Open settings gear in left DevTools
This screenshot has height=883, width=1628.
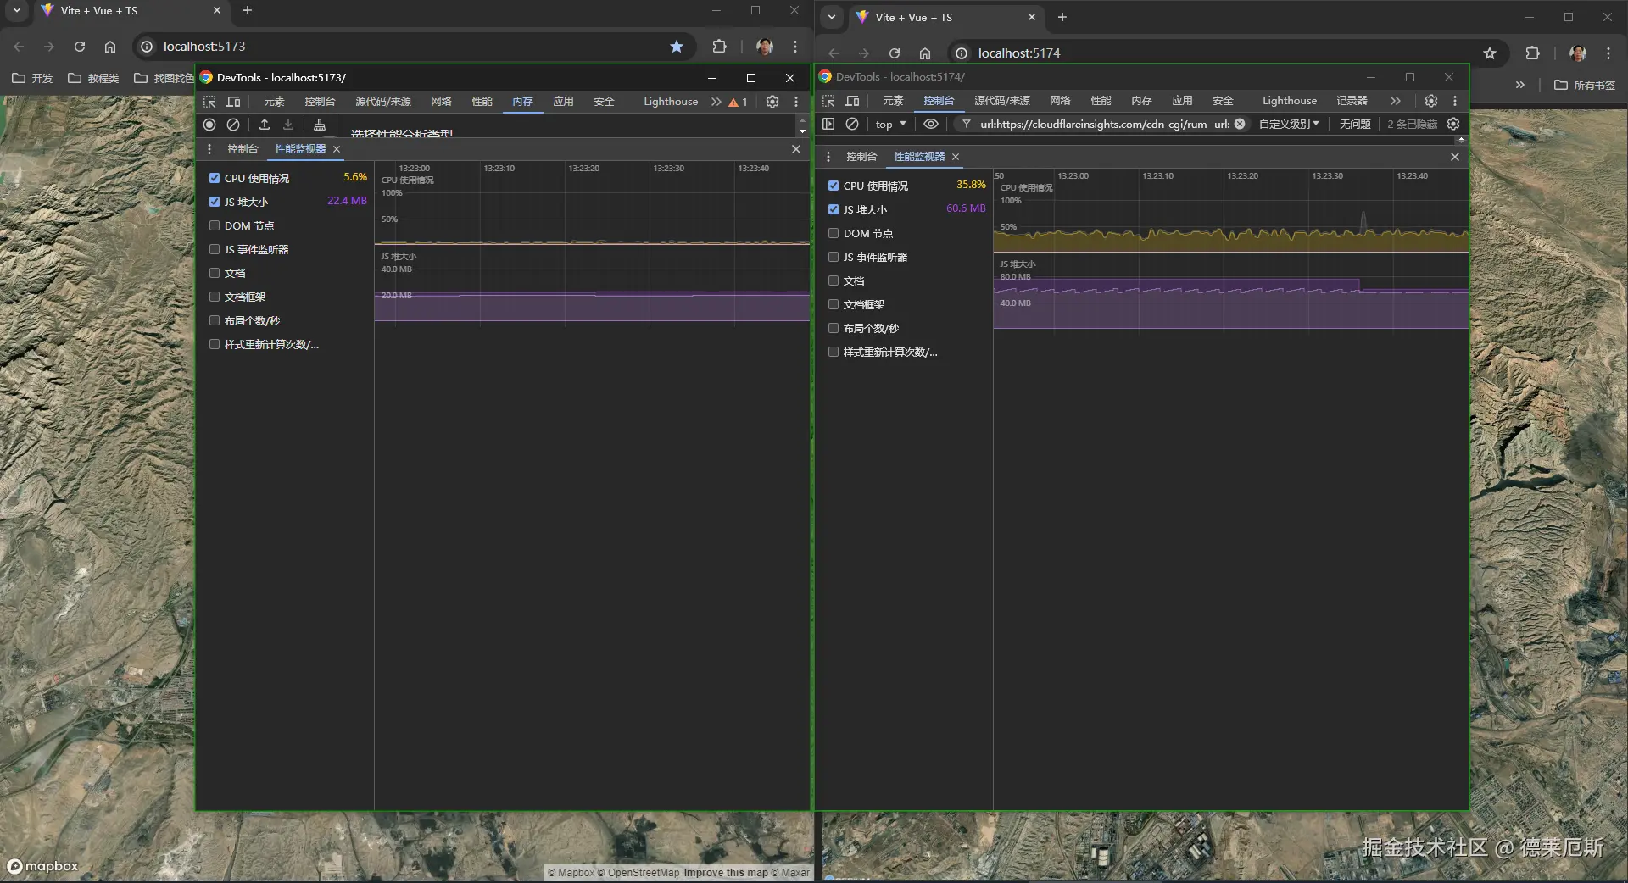[x=772, y=102]
